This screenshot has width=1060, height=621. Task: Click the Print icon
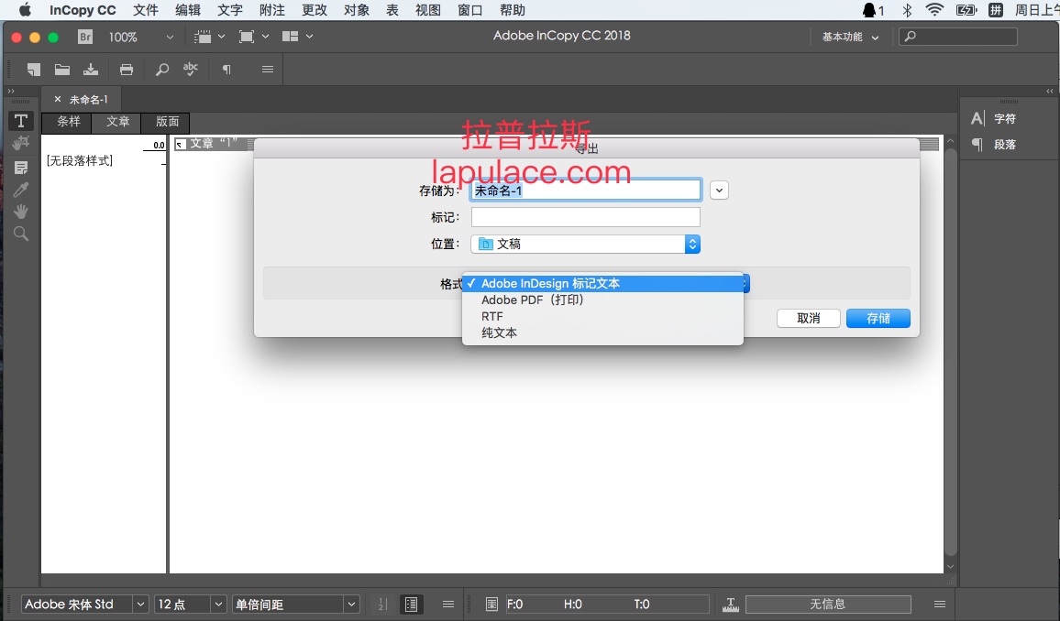(127, 69)
